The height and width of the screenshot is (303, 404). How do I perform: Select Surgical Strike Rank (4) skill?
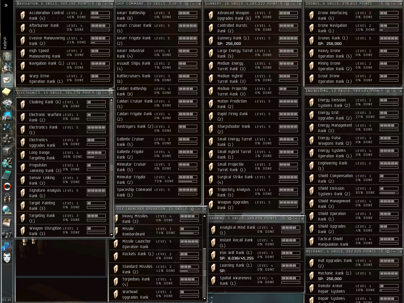pos(253,180)
